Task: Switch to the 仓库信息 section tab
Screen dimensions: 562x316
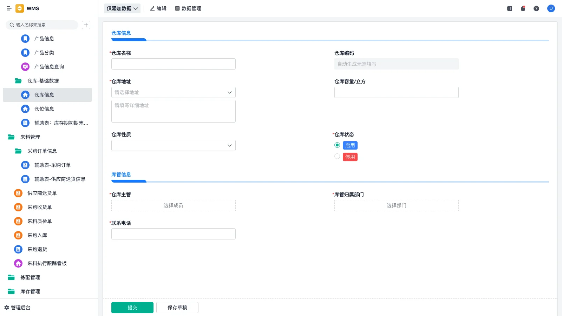Action: pos(121,33)
